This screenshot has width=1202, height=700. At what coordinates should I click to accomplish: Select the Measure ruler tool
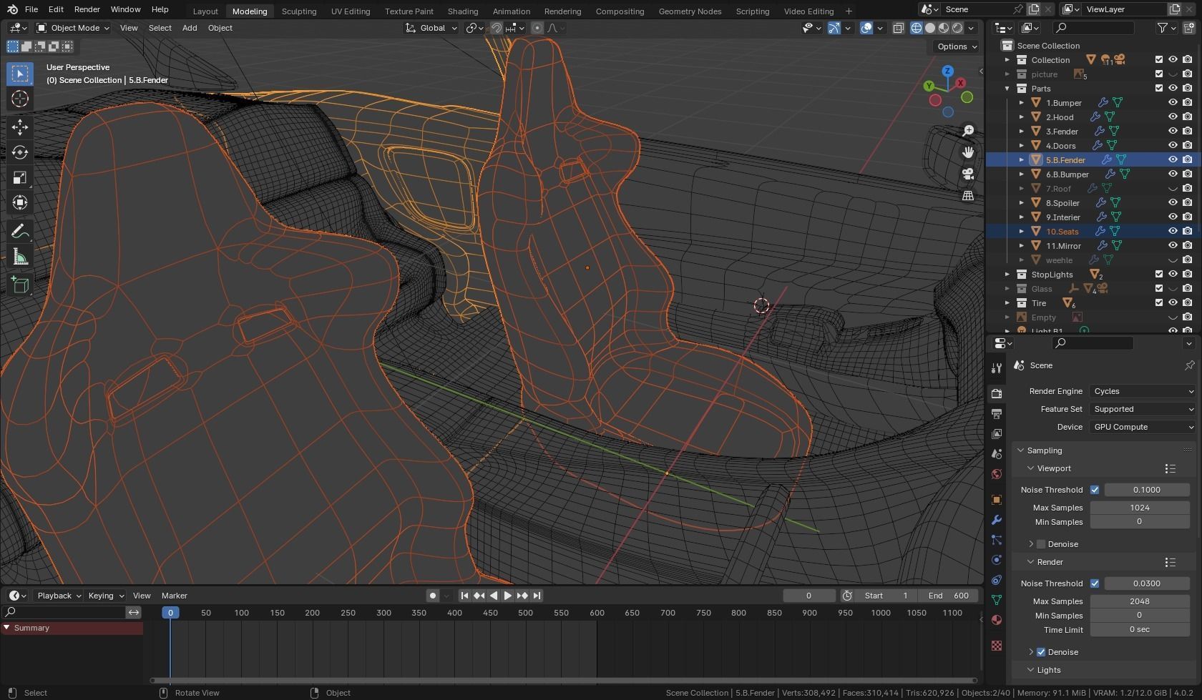coord(20,257)
